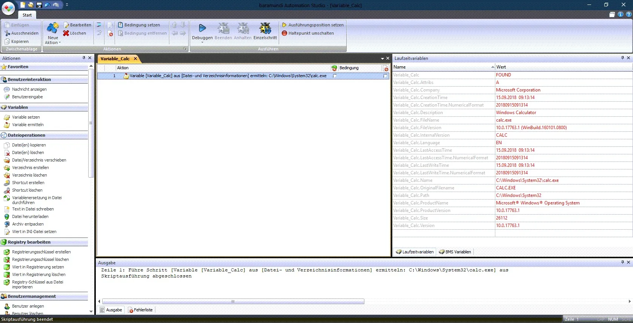
Task: Select the Variable_Calc.FileName row
Action: [x=512, y=120]
